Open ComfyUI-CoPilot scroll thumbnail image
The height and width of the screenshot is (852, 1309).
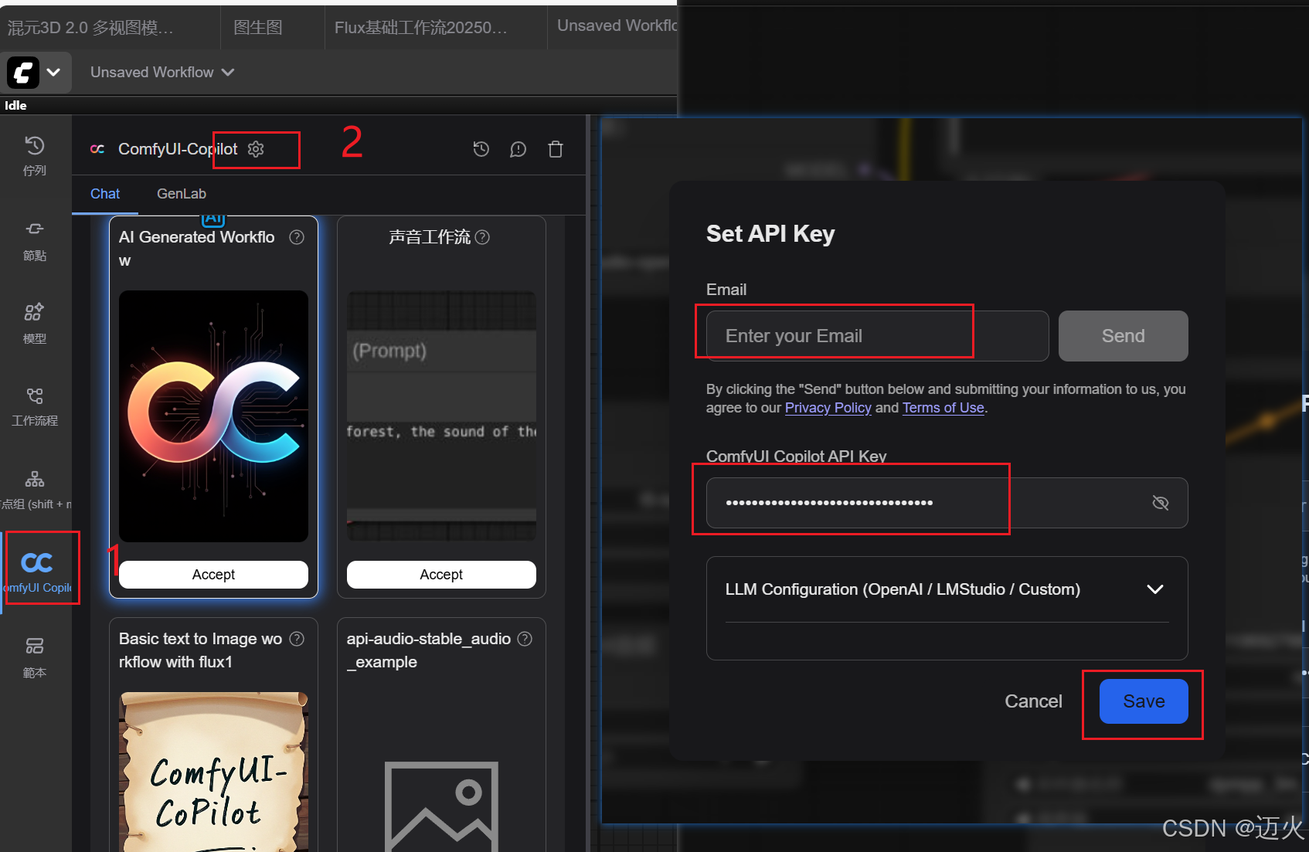213,772
